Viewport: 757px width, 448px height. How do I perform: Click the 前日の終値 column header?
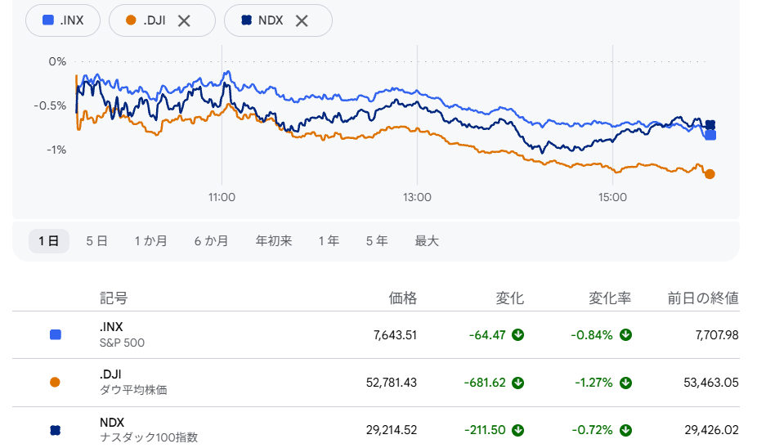703,298
